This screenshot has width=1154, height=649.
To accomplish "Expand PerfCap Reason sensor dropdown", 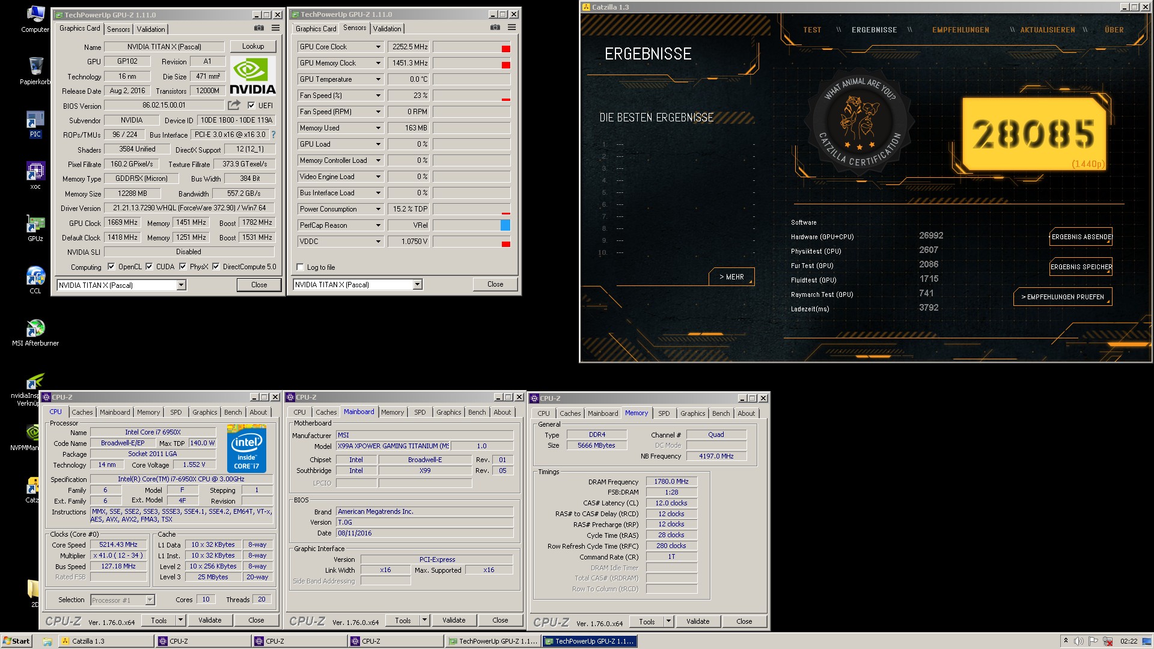I will click(x=378, y=225).
